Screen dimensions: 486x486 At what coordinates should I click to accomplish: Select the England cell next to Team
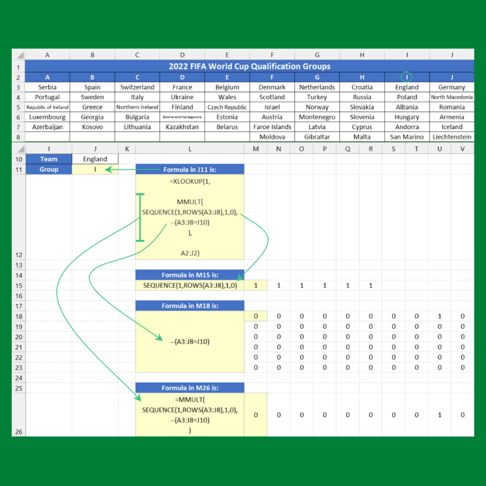point(95,159)
